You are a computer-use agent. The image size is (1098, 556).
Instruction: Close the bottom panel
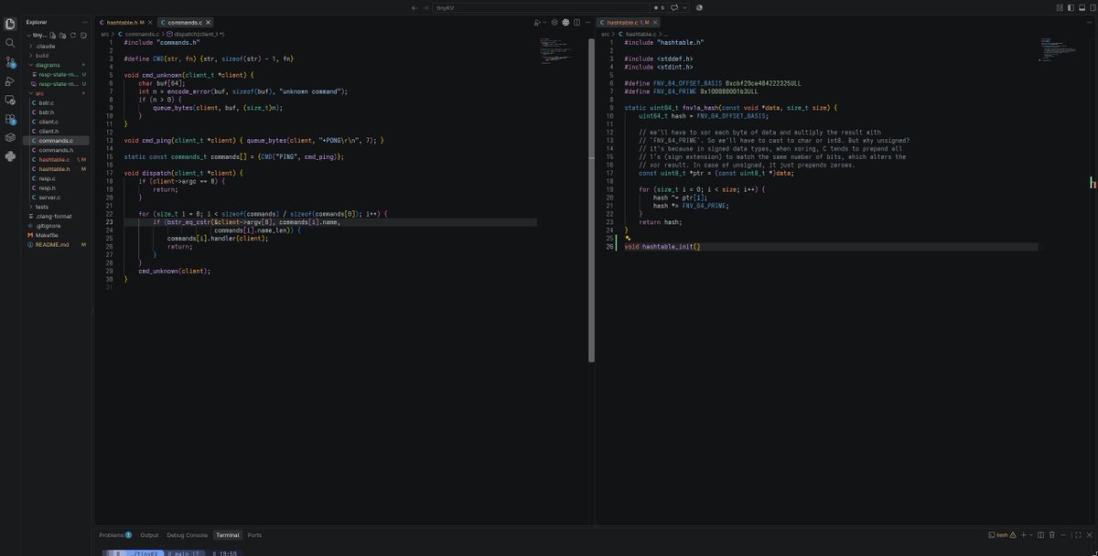point(1091,535)
